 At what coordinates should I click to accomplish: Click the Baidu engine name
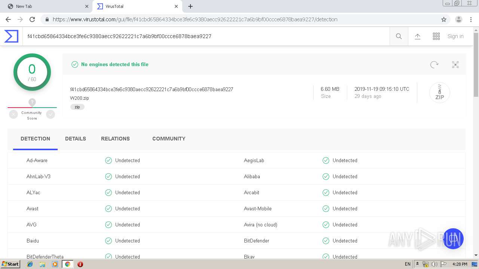33,241
